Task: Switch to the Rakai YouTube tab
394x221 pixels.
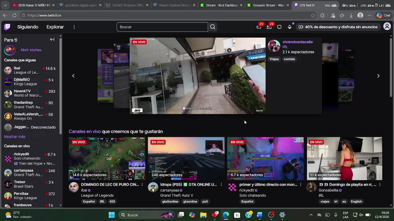Action: click(x=33, y=5)
